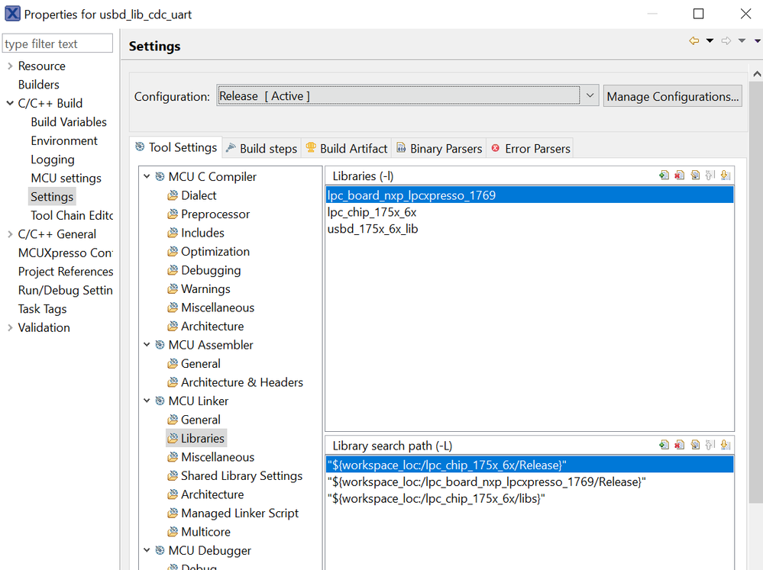Click the Manage Configurations button

click(x=672, y=96)
